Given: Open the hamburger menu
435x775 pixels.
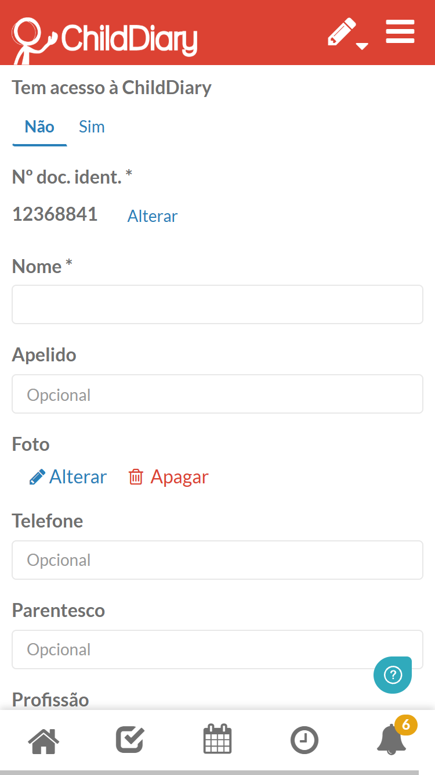Looking at the screenshot, I should click(x=400, y=31).
